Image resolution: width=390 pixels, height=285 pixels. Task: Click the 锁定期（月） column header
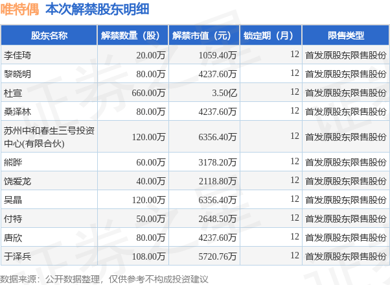click(x=271, y=36)
